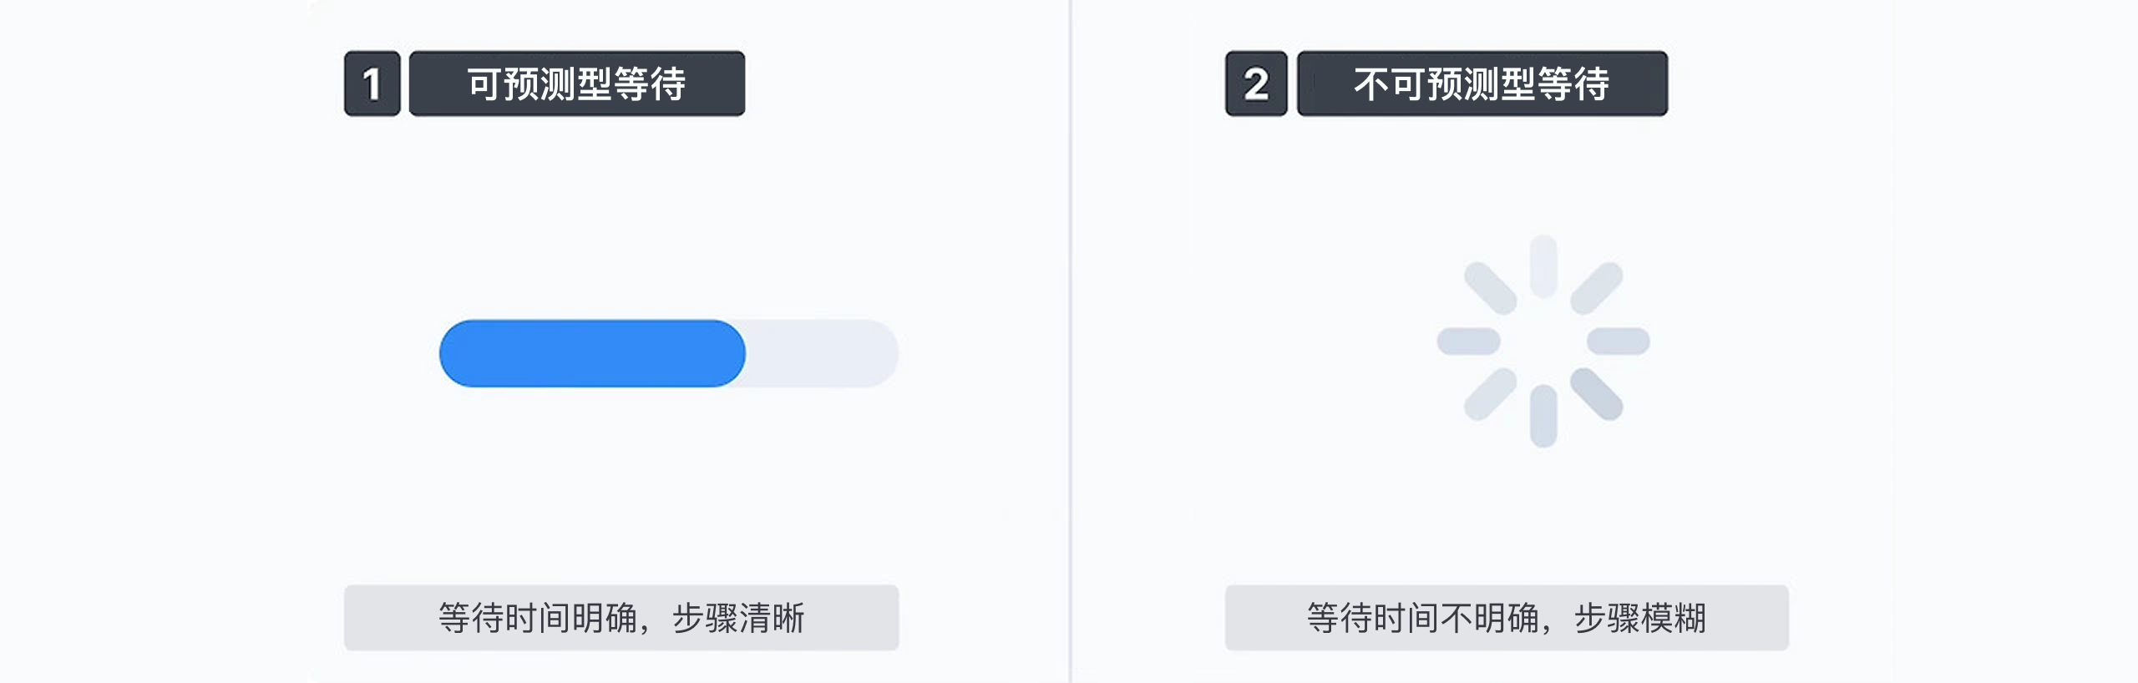Click the 等待时间不明确，步骤模糊 caption box
This screenshot has width=2138, height=683.
(1506, 618)
